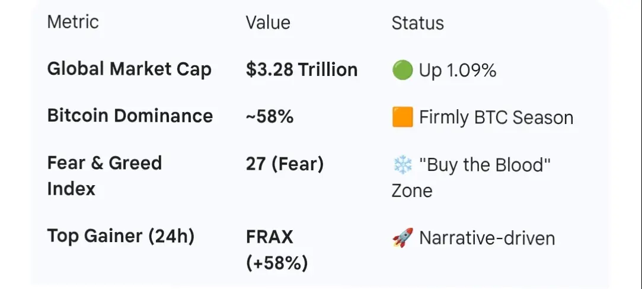Click the Top Gainer (24h) label
The height and width of the screenshot is (289, 642).
click(121, 236)
